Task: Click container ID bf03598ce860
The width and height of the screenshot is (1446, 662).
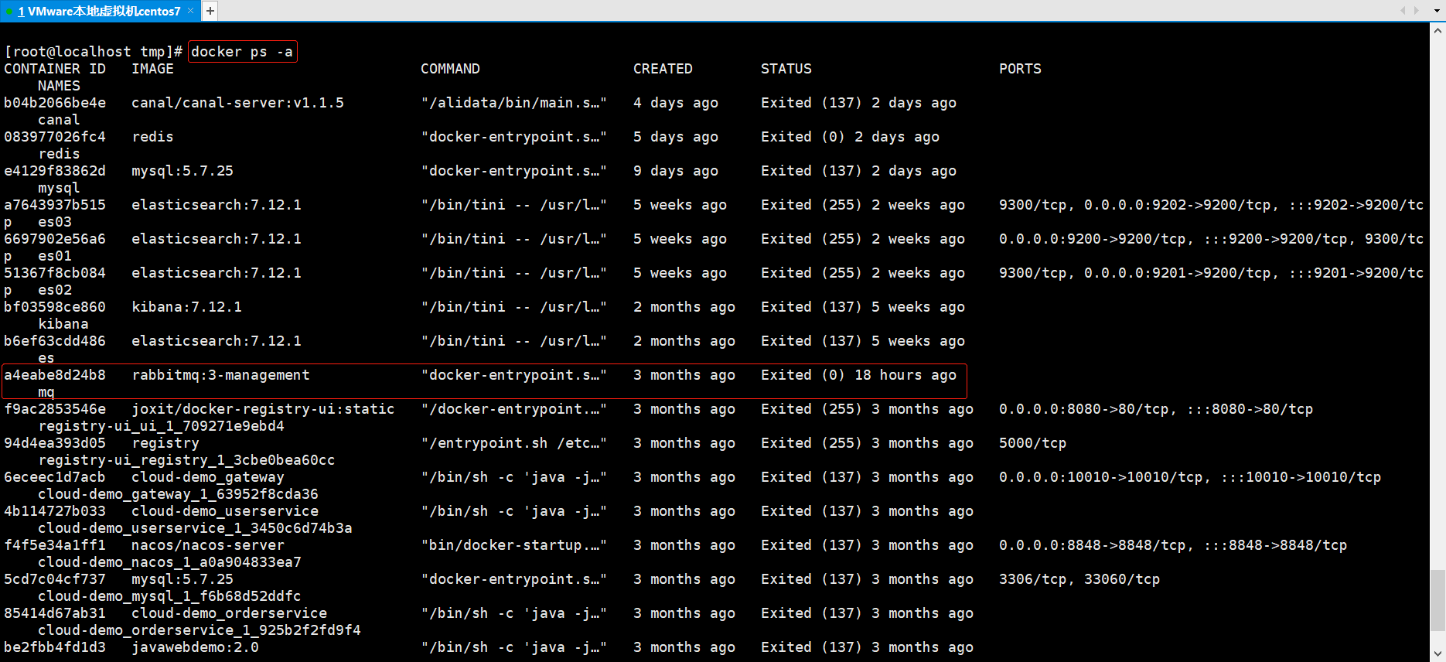Action: (55, 307)
